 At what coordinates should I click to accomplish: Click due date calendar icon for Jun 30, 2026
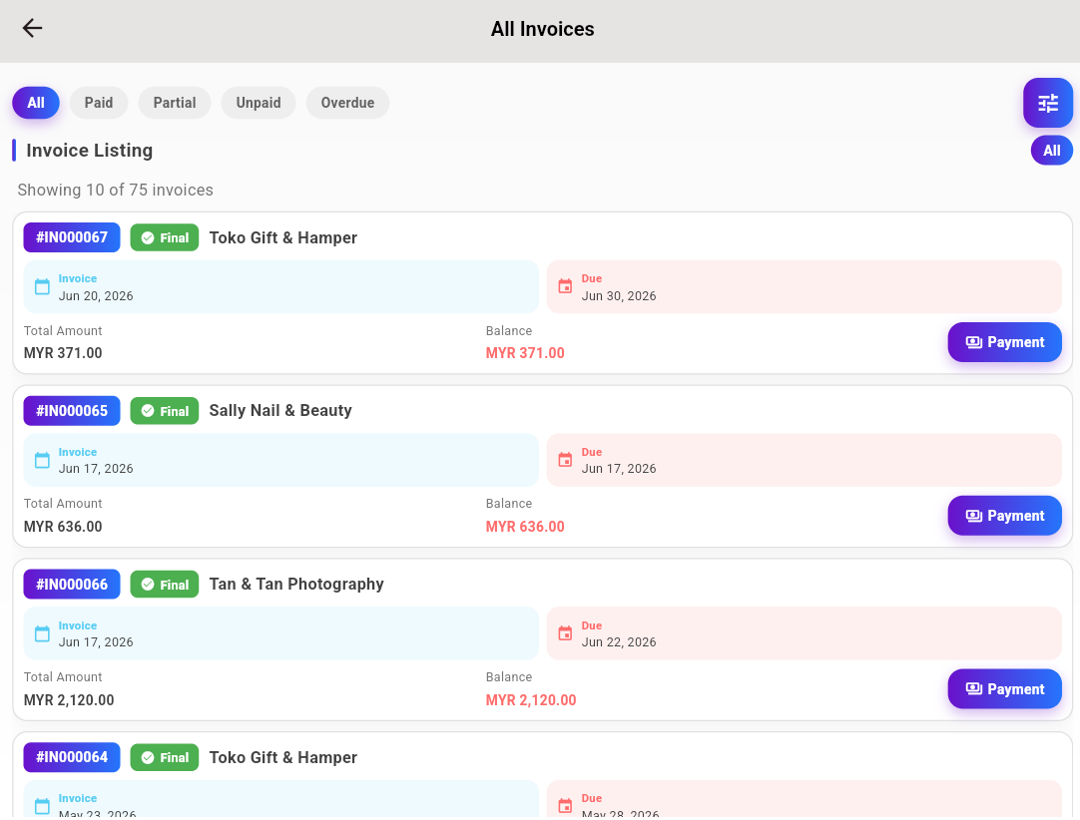click(x=565, y=286)
